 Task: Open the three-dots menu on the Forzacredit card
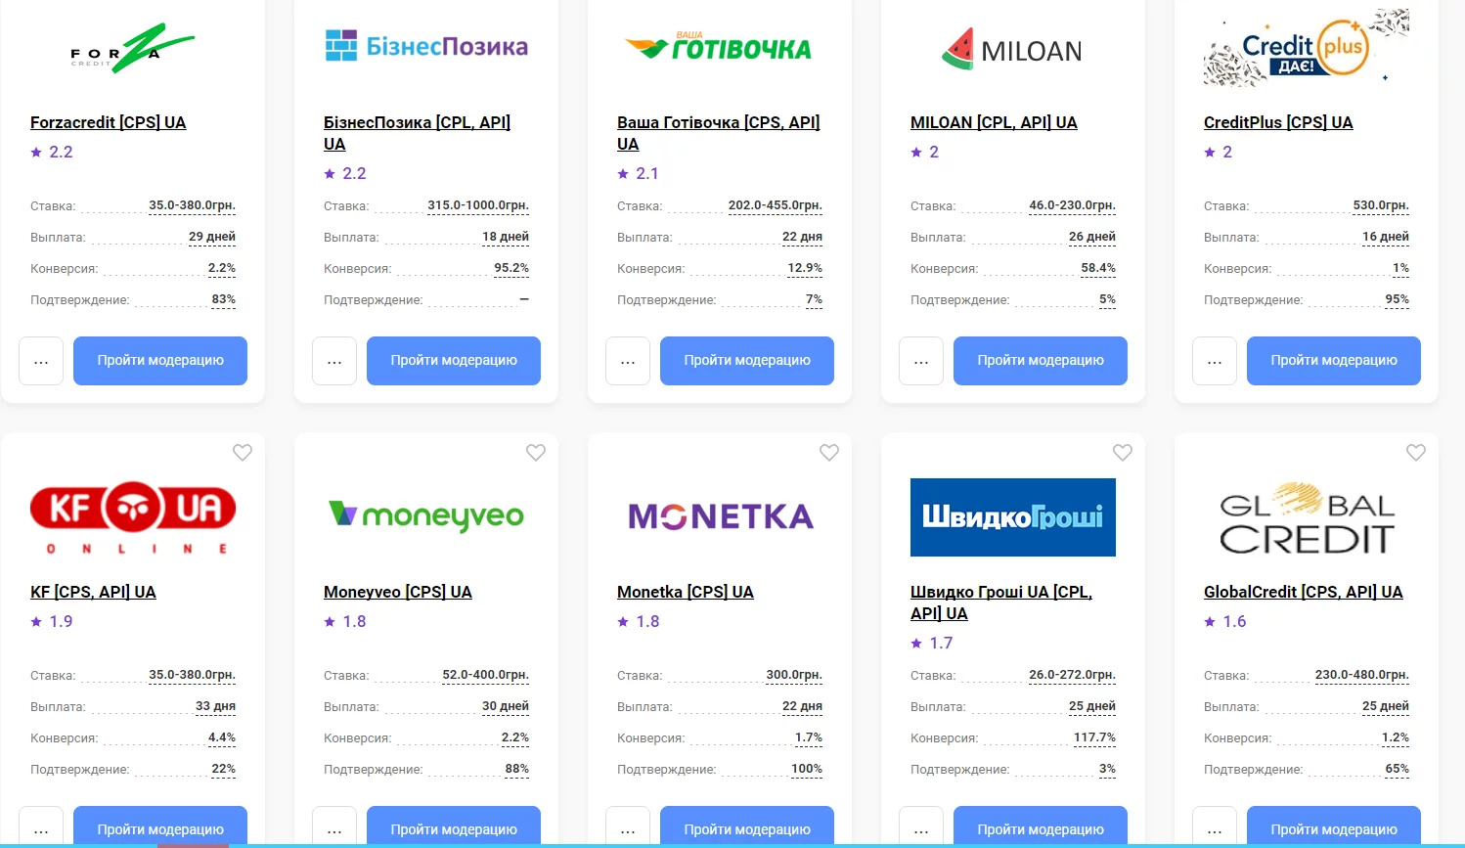click(x=41, y=361)
